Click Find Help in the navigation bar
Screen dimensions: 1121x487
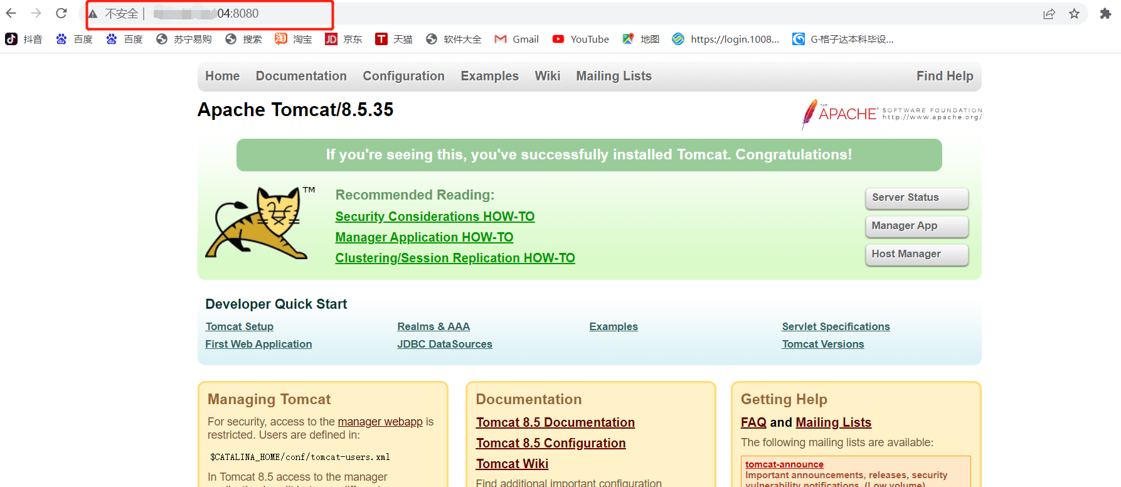945,76
